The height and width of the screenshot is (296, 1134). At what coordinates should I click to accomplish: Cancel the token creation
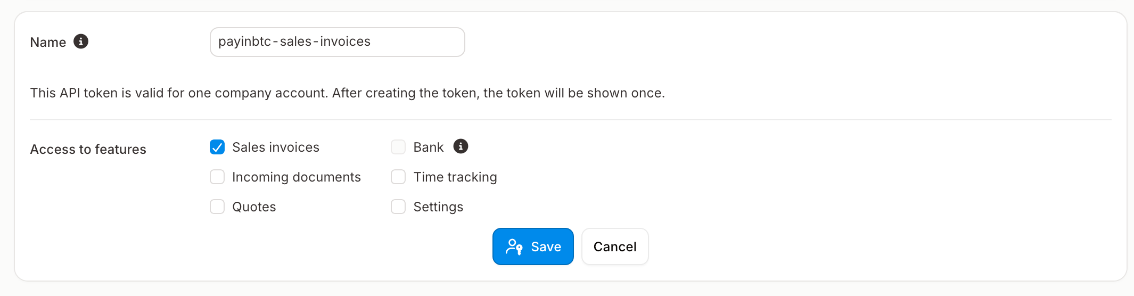pyautogui.click(x=615, y=246)
